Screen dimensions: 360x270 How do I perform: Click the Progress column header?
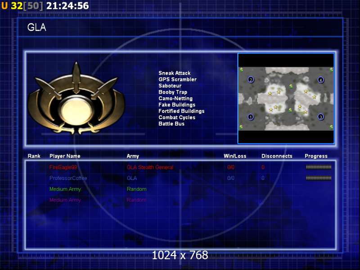pos(316,156)
